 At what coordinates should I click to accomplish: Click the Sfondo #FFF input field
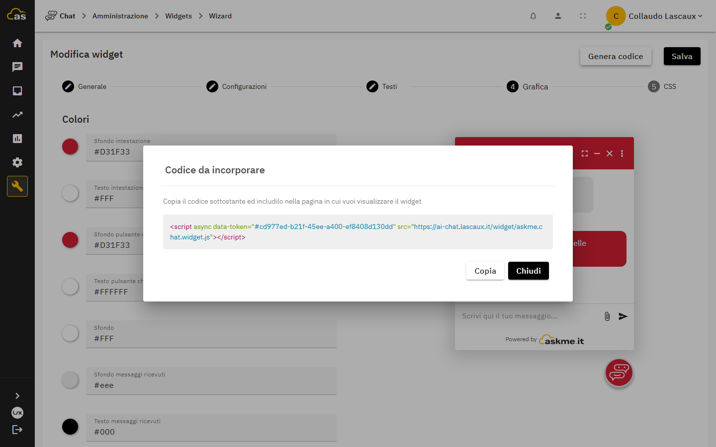click(211, 334)
